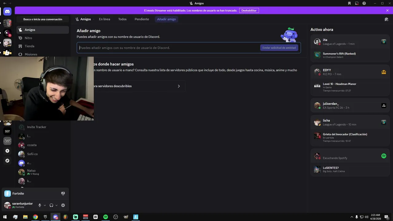Dismiss the Streamer mode banner with X
393x221 pixels.
pos(387,10)
